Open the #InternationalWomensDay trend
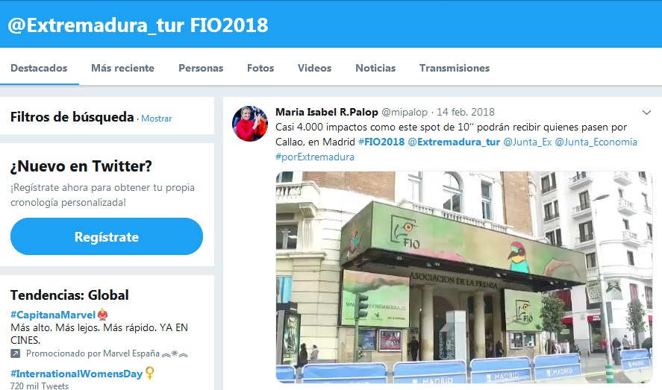The image size is (662, 390). [x=76, y=374]
